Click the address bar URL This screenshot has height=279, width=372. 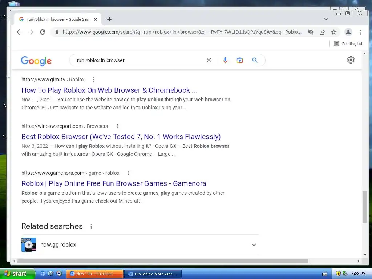point(182,32)
